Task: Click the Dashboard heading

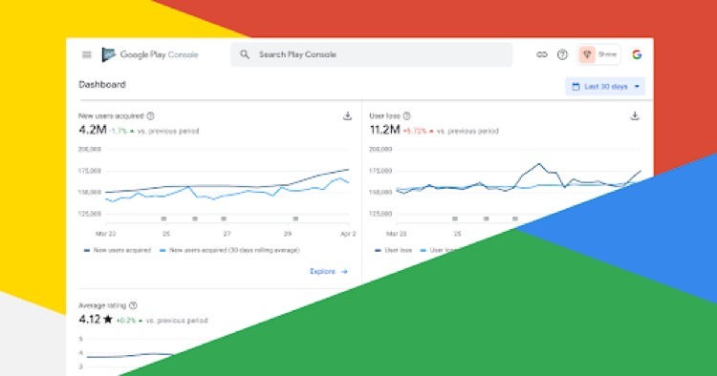Action: coord(102,84)
